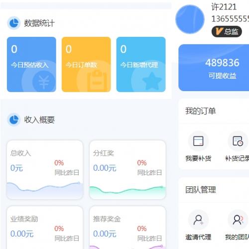Click the 我要补货 label
The height and width of the screenshot is (249, 249).
198,158
